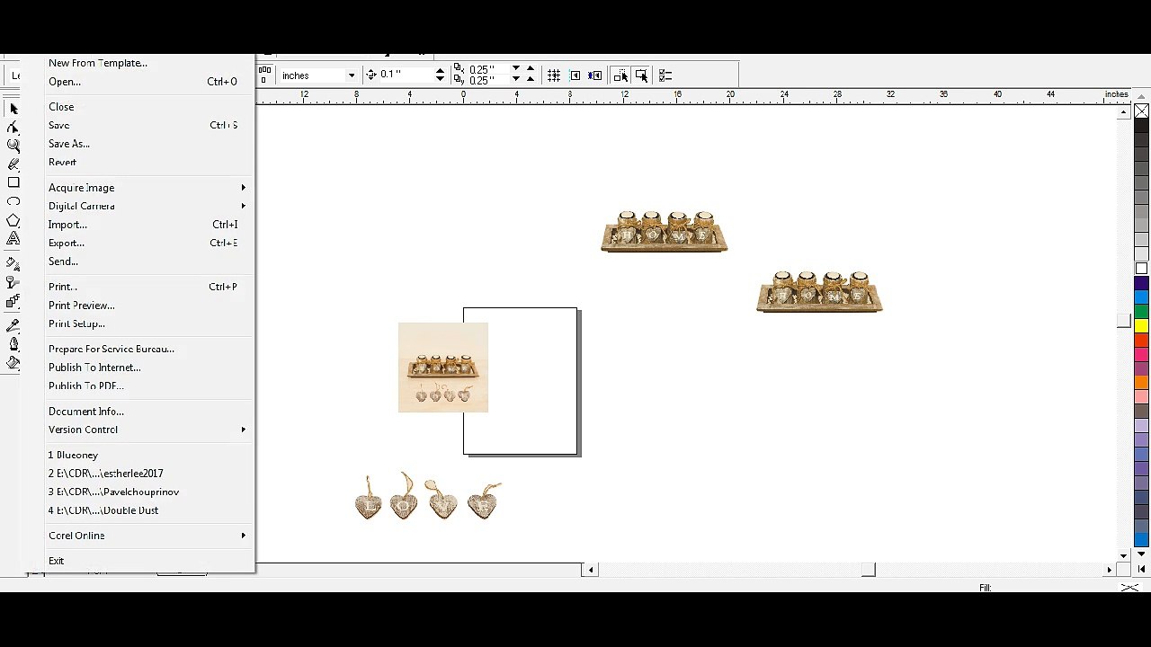This screenshot has width=1151, height=647.
Task: Toggle Snap to Objects
Action: coord(594,75)
